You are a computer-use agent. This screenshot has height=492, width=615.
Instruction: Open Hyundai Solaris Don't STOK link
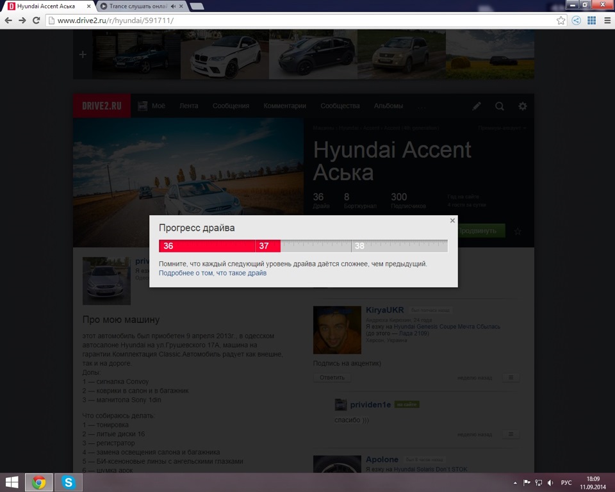tap(430, 469)
